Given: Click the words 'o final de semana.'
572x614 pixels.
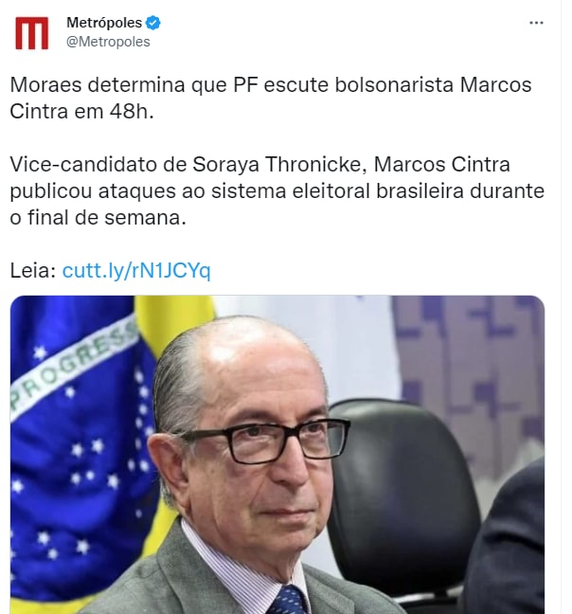Looking at the screenshot, I should point(98,218).
